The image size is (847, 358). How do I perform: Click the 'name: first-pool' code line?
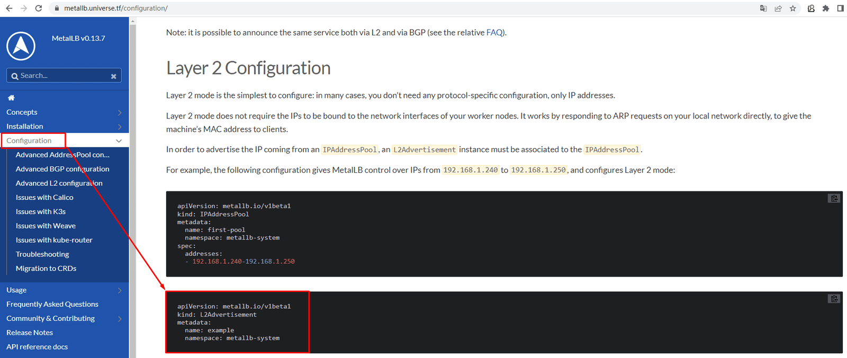pyautogui.click(x=215, y=230)
